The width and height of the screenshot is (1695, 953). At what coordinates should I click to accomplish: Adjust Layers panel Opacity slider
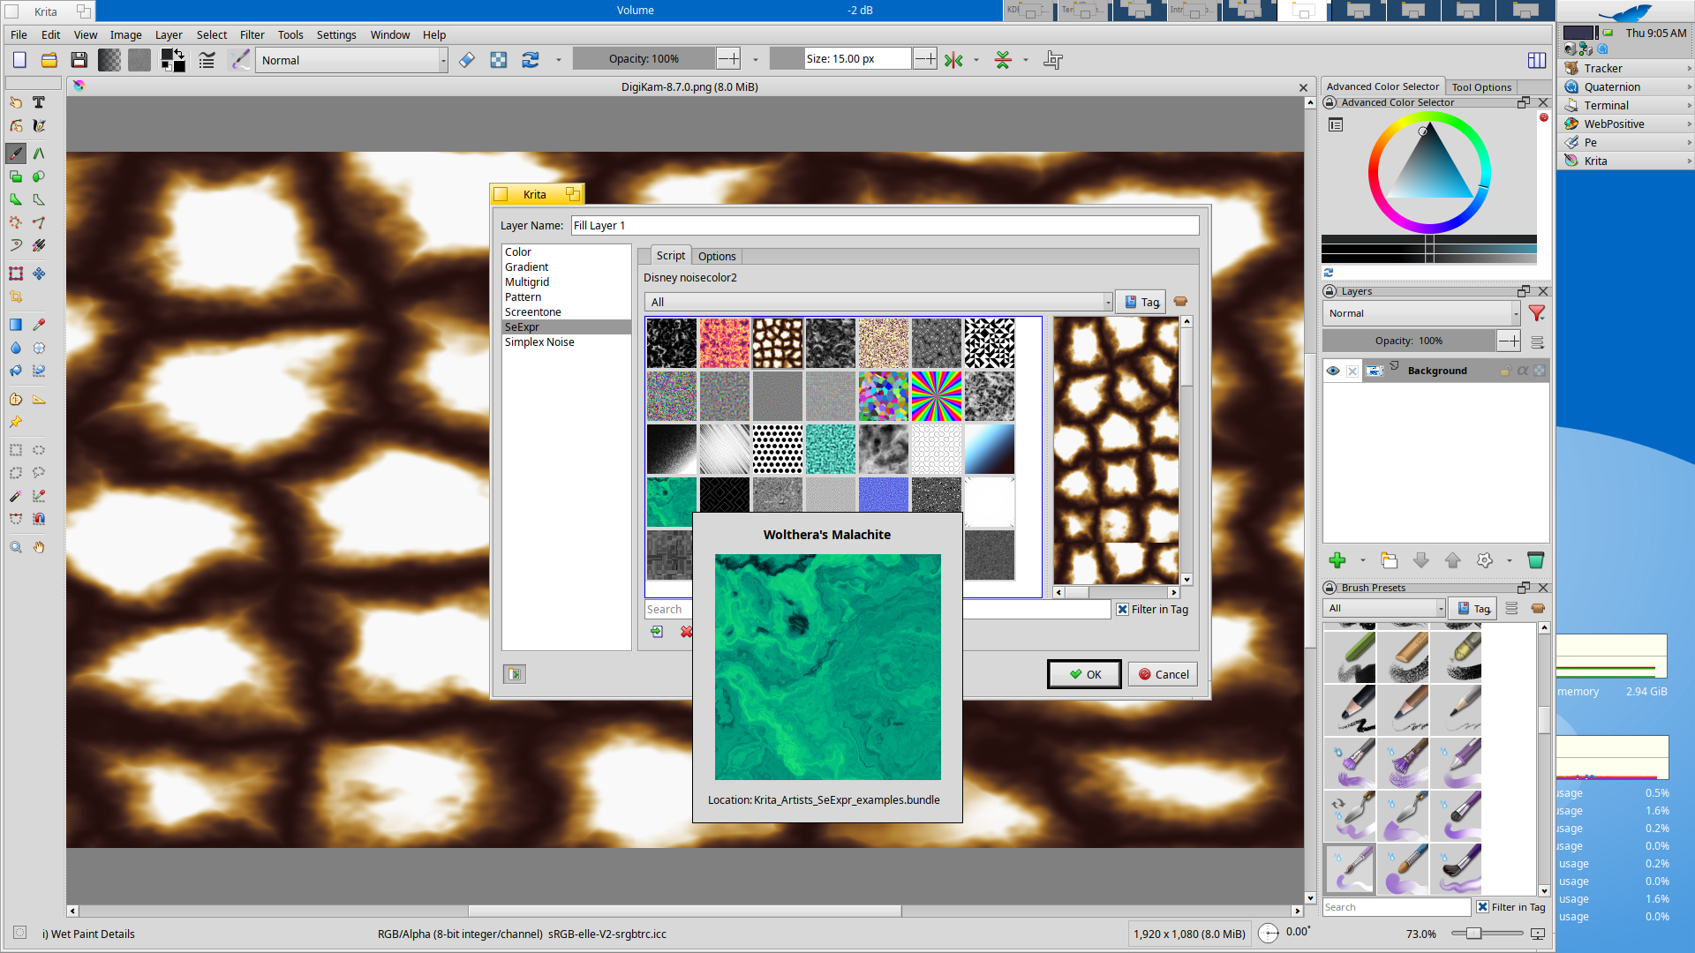click(x=1409, y=341)
